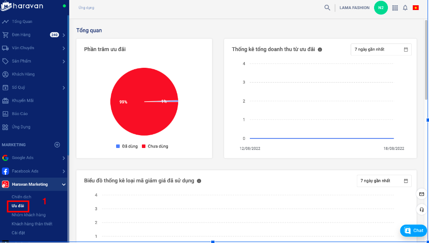Open Cài đặt submenu item
This screenshot has width=429, height=243.
click(18, 233)
